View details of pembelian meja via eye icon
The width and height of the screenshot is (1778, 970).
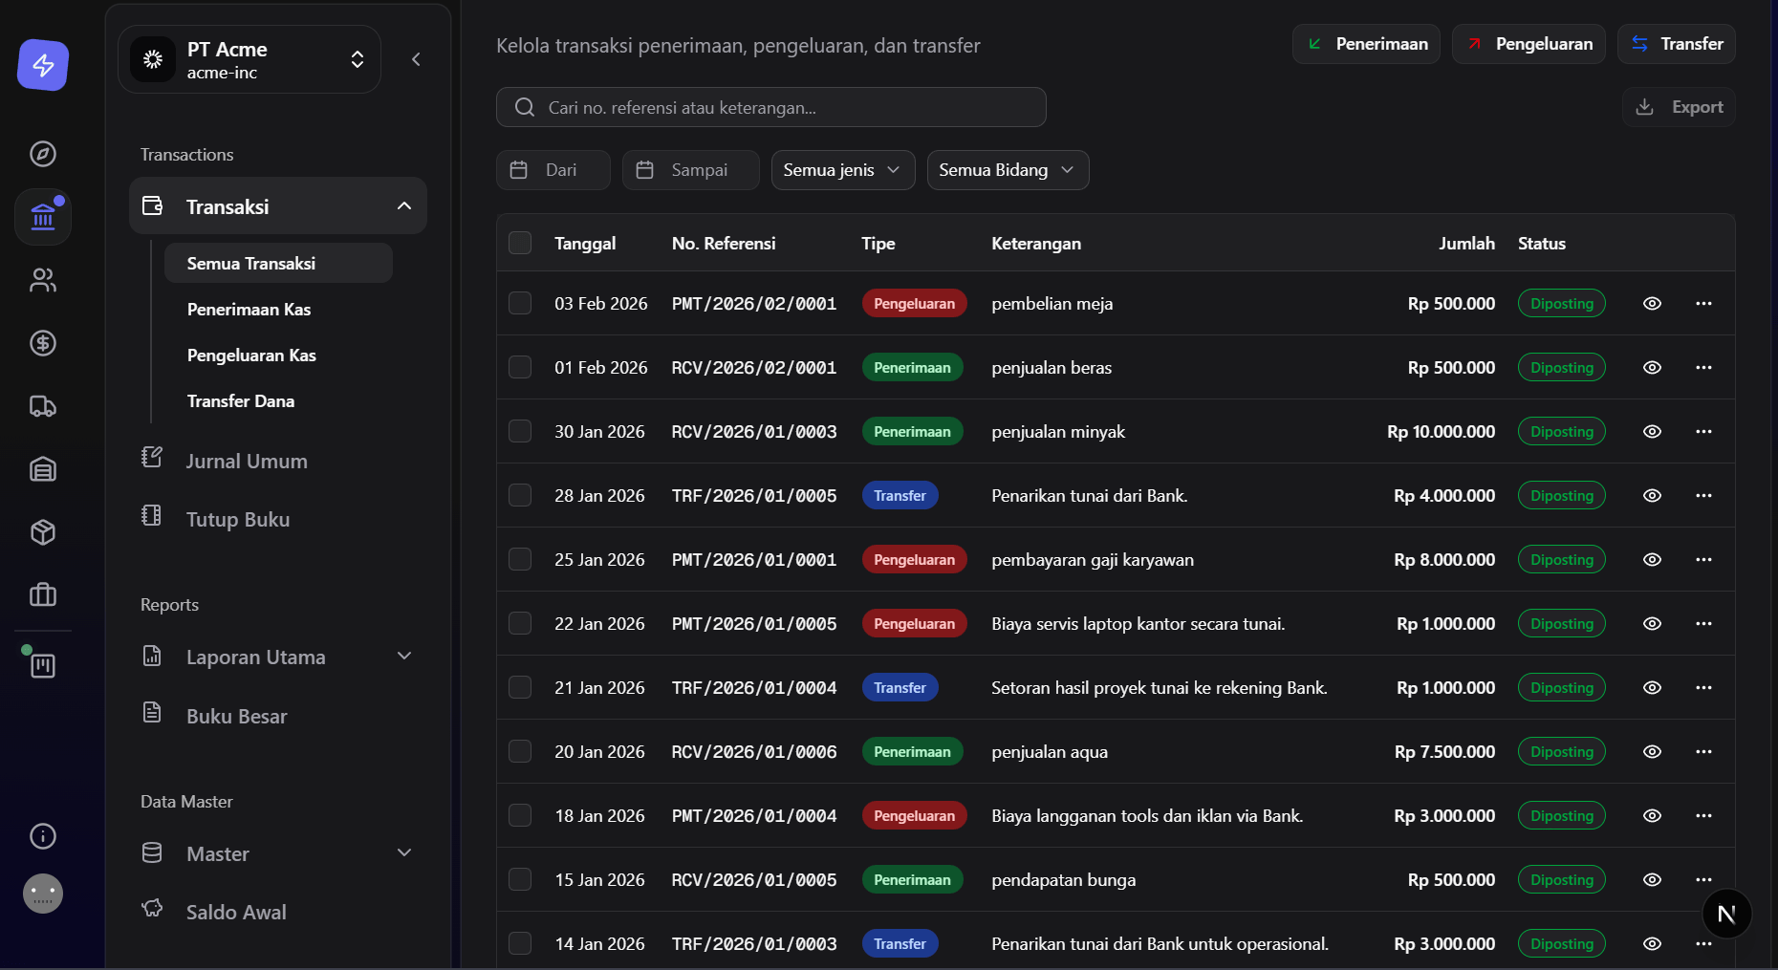click(1652, 304)
